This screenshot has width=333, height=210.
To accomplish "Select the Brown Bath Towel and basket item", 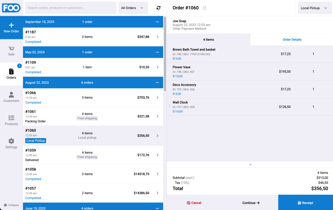I will (250, 54).
